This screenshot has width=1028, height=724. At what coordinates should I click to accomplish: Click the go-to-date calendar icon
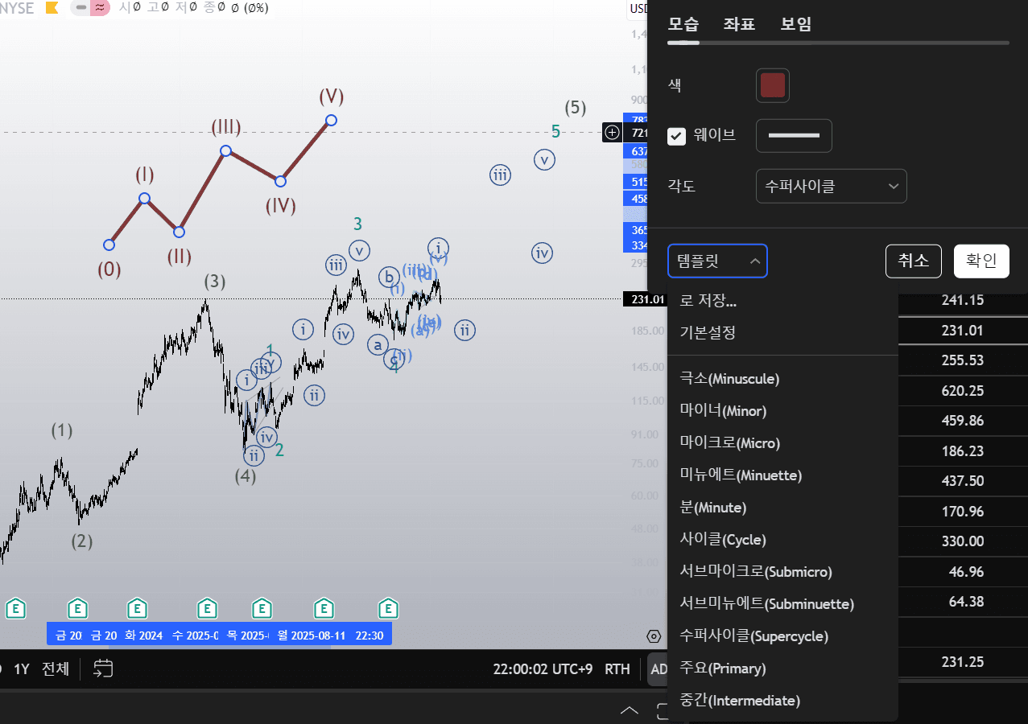pos(103,668)
